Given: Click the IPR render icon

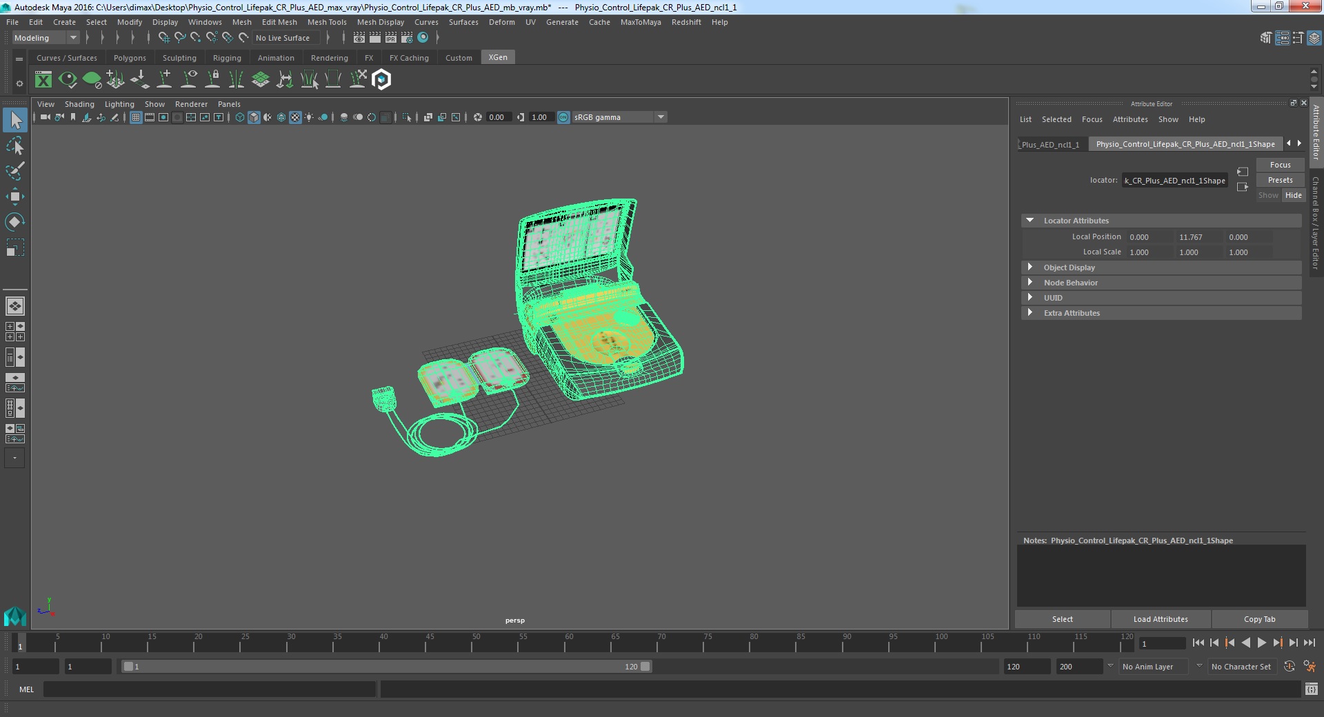Looking at the screenshot, I should pos(391,38).
